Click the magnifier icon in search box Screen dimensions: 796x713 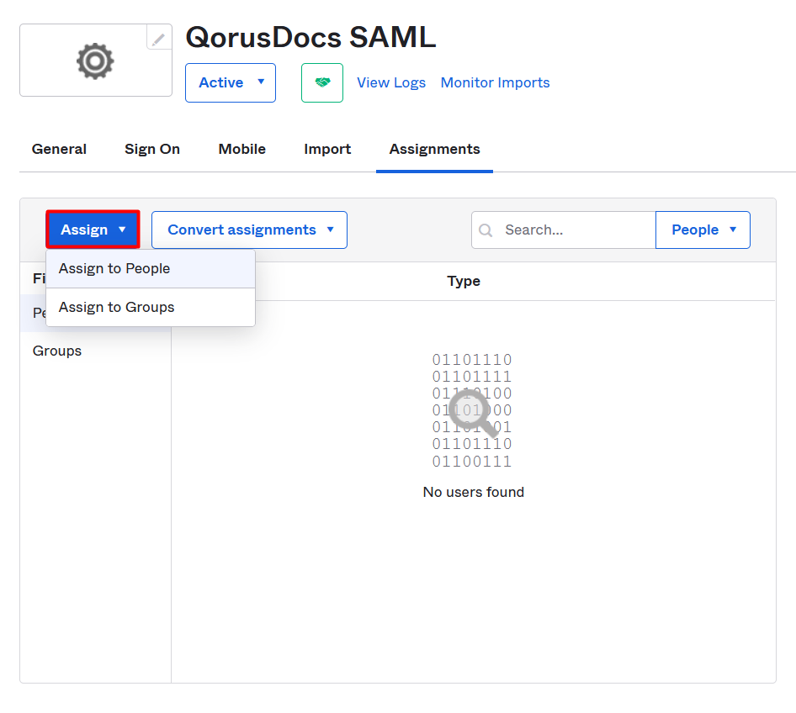coord(486,230)
